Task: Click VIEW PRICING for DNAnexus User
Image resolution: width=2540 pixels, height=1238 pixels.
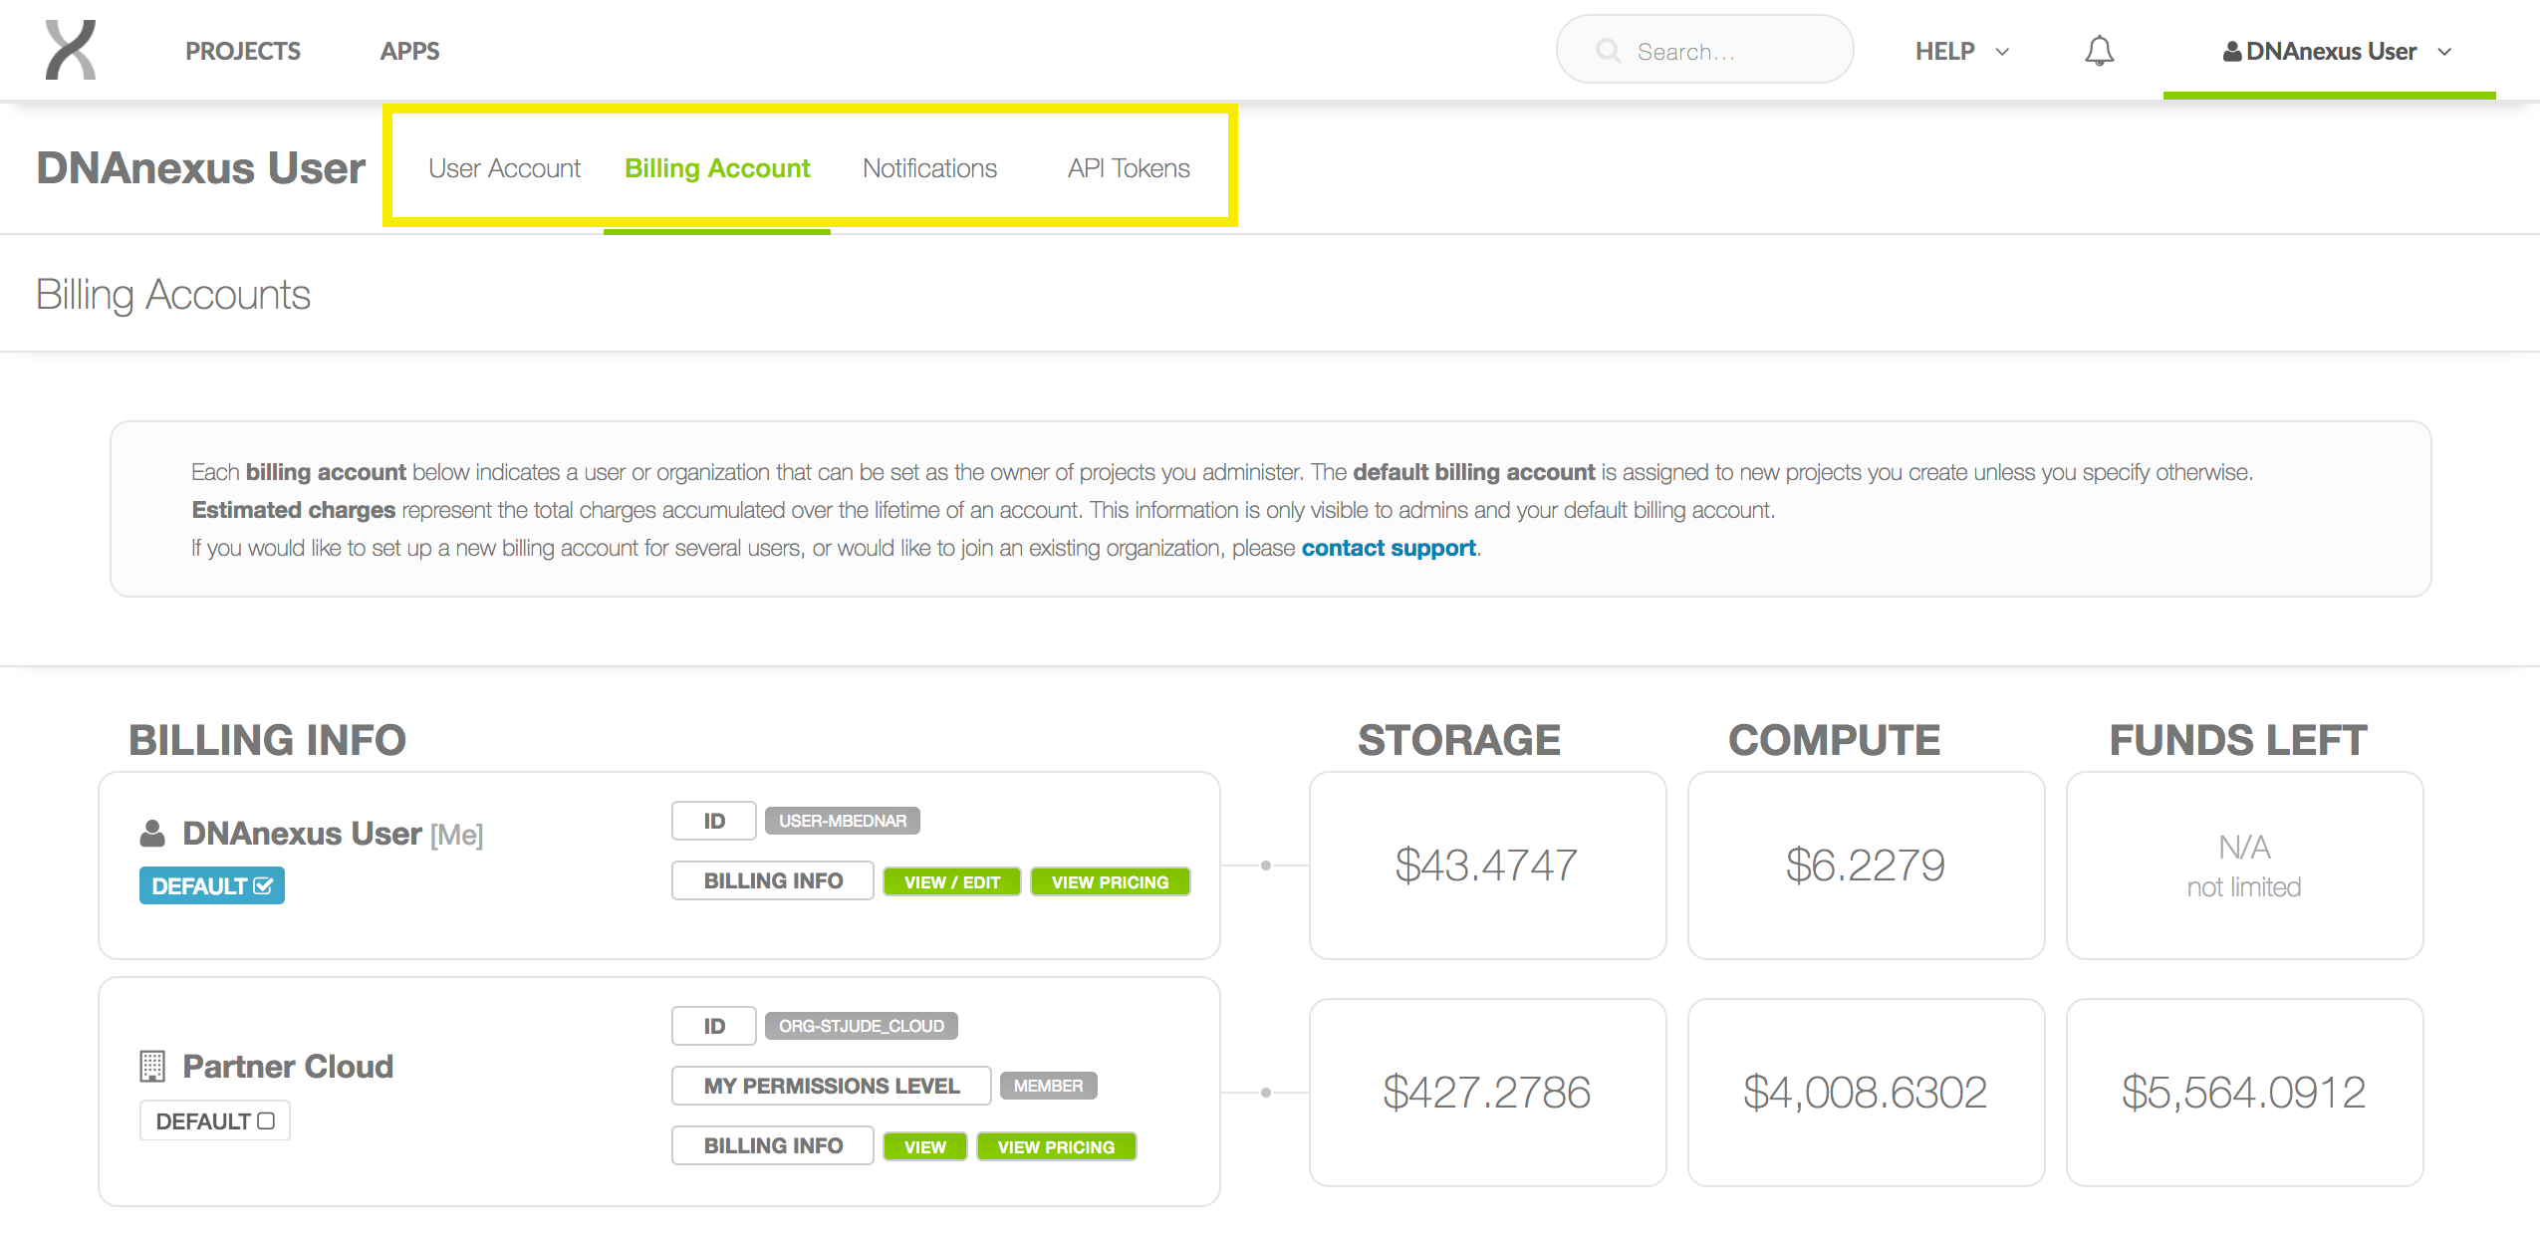Action: tap(1111, 882)
